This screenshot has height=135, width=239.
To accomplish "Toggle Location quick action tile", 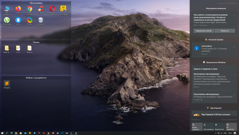I will pyautogui.click(x=209, y=127).
